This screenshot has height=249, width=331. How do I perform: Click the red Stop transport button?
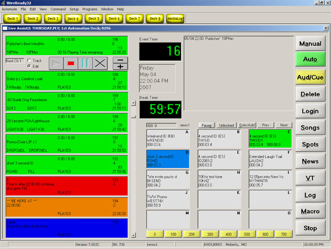(71, 64)
